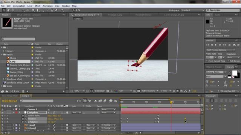Enable motion blur switch in timeline
This screenshot has width=241, height=135.
[105, 101]
